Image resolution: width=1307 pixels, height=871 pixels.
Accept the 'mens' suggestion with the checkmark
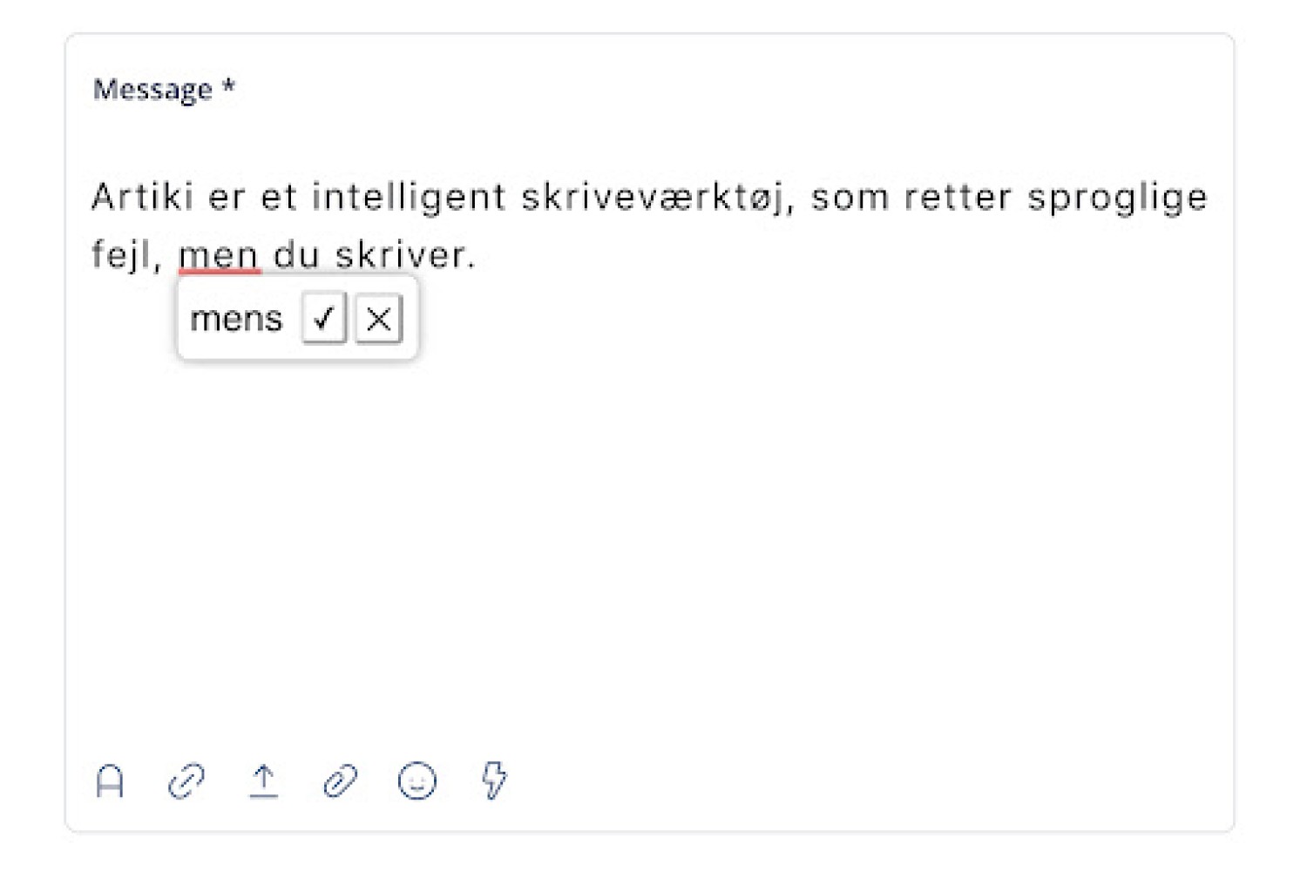tap(324, 319)
